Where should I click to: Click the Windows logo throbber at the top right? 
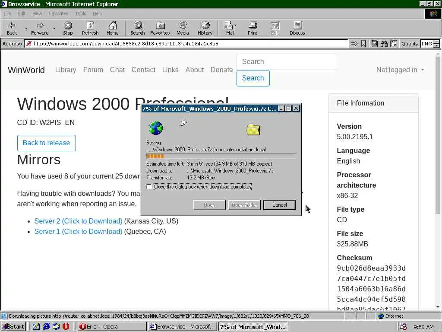433,13
